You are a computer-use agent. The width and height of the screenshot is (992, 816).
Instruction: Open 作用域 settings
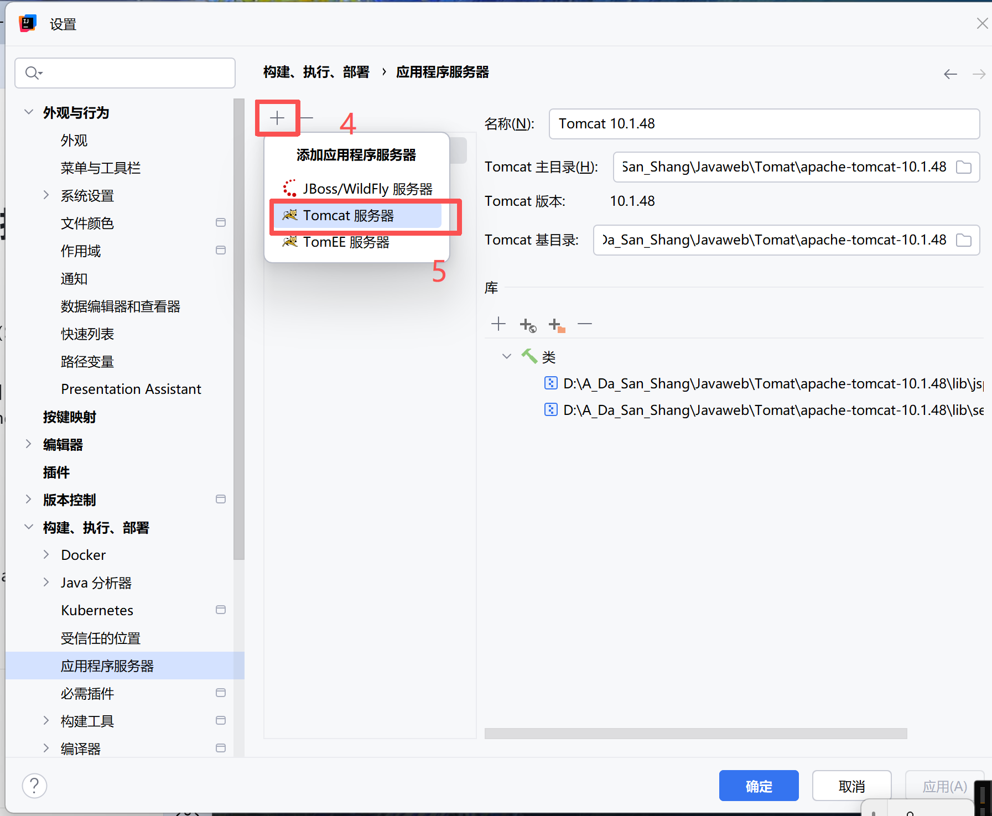(81, 251)
